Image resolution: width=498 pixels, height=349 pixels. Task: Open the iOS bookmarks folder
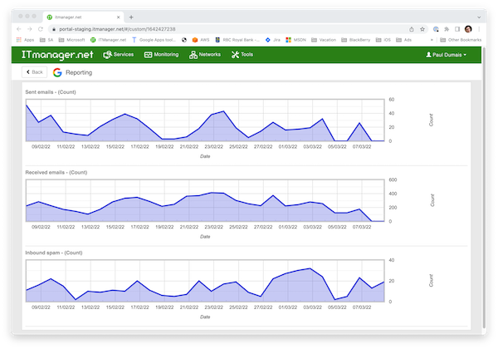[x=383, y=40]
